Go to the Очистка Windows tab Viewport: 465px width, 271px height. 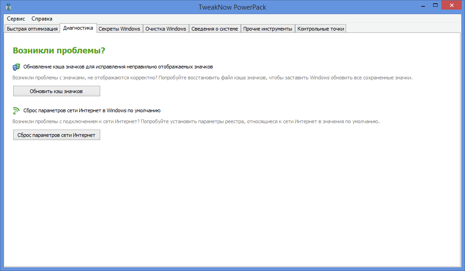166,29
